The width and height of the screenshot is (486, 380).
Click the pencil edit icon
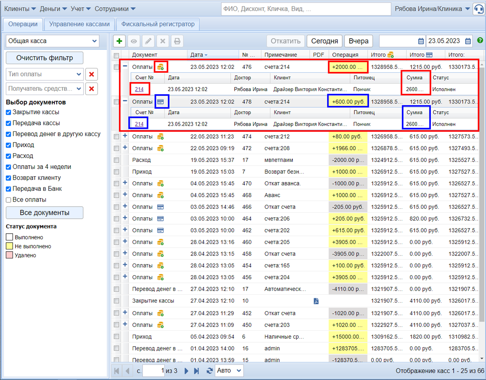coord(148,42)
